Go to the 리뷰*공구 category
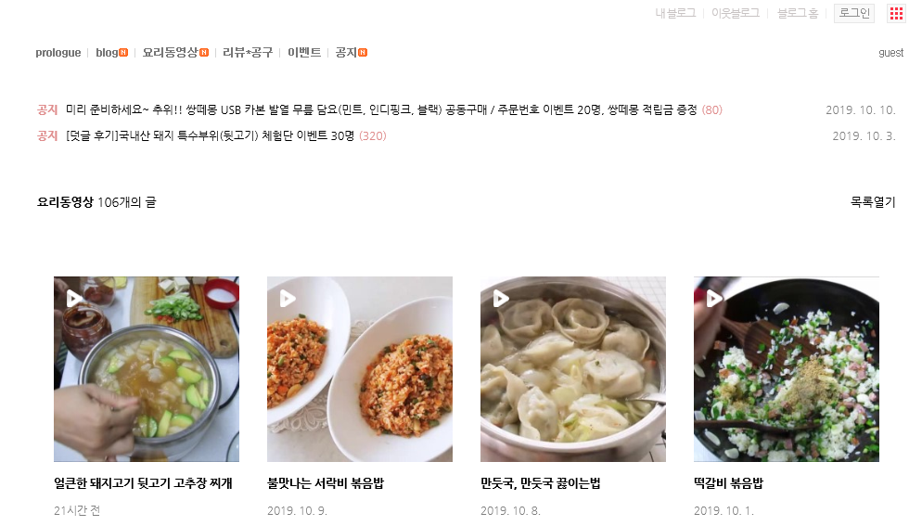922x526 pixels. click(248, 52)
